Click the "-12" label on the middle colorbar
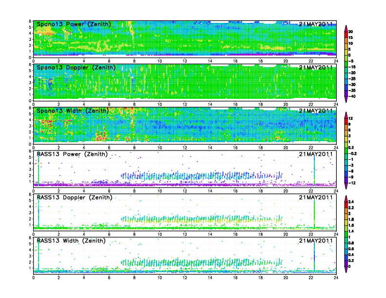Viewport: 386px width, 298px height. point(352,183)
